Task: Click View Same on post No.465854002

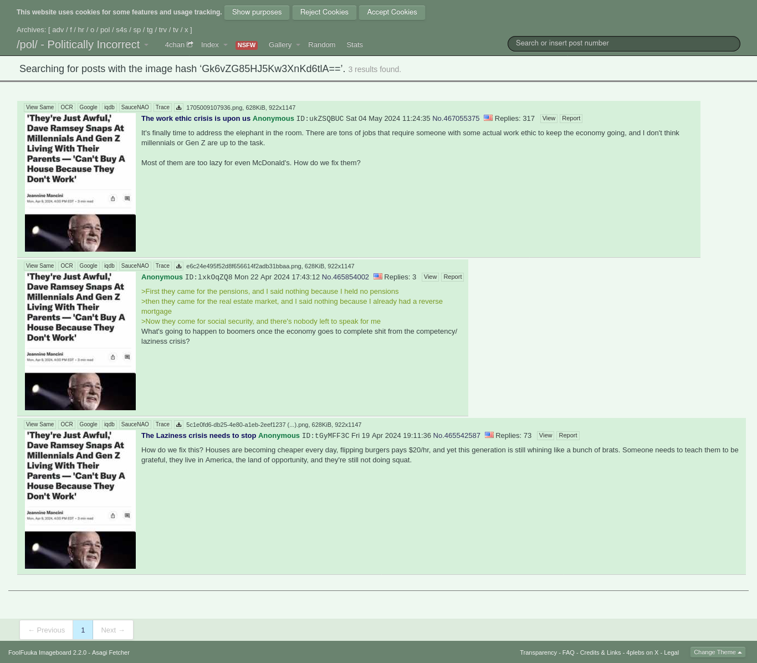Action: point(40,266)
